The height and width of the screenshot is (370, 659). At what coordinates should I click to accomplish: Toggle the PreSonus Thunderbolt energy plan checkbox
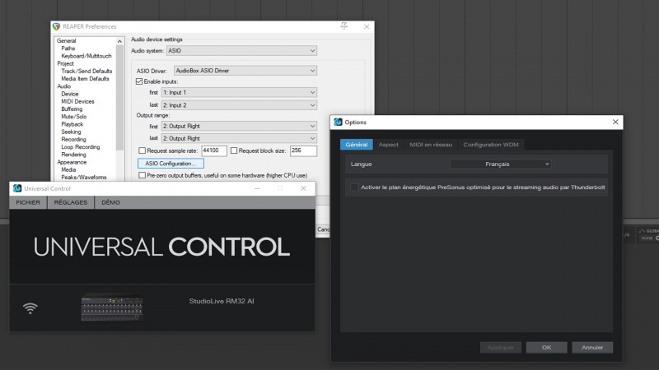click(x=354, y=187)
